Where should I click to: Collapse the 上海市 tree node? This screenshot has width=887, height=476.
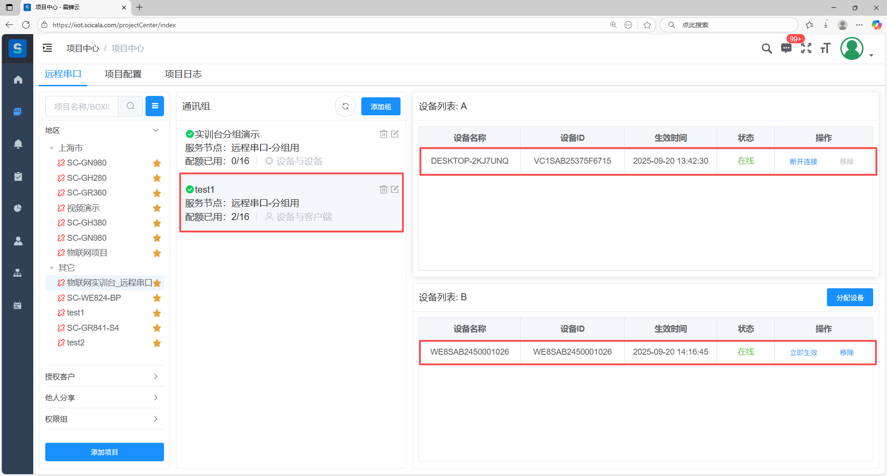pos(52,148)
